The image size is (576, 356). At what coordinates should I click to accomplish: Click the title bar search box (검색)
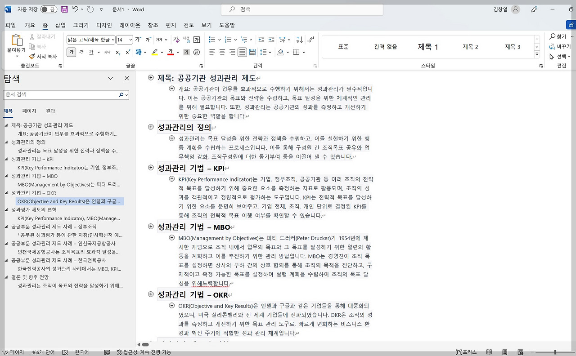tap(302, 9)
